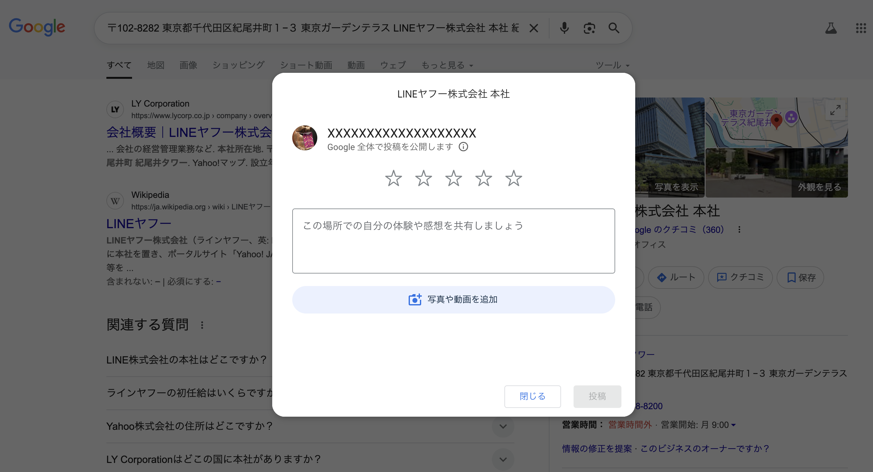Open the ツール dropdown
The width and height of the screenshot is (873, 472).
[613, 65]
